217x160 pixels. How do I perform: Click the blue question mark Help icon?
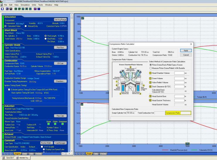pyautogui.click(x=39, y=9)
